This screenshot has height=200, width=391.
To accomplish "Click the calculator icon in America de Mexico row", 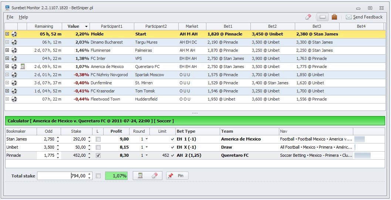I will 22,67.
